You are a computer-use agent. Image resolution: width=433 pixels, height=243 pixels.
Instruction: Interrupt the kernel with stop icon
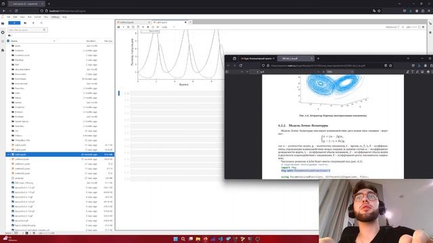click(x=148, y=27)
